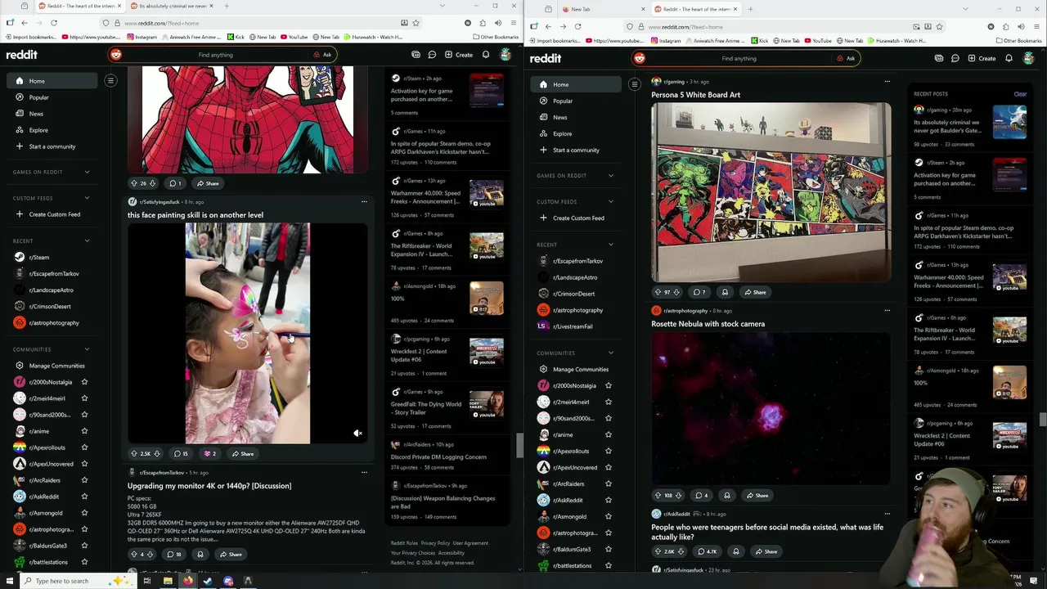Open the extensions icon in the right browser toolbar
1047x589 pixels.
coord(1006,26)
